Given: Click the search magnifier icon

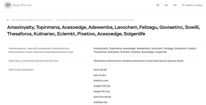Looking at the screenshot, I should [183, 5].
